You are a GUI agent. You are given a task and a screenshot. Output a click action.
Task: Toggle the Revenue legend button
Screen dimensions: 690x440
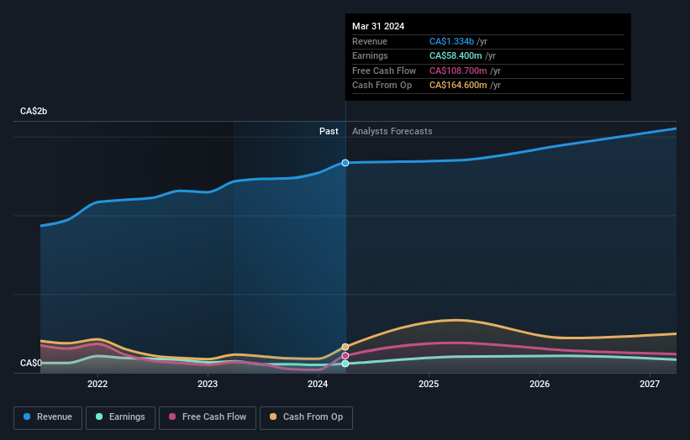[48, 417]
